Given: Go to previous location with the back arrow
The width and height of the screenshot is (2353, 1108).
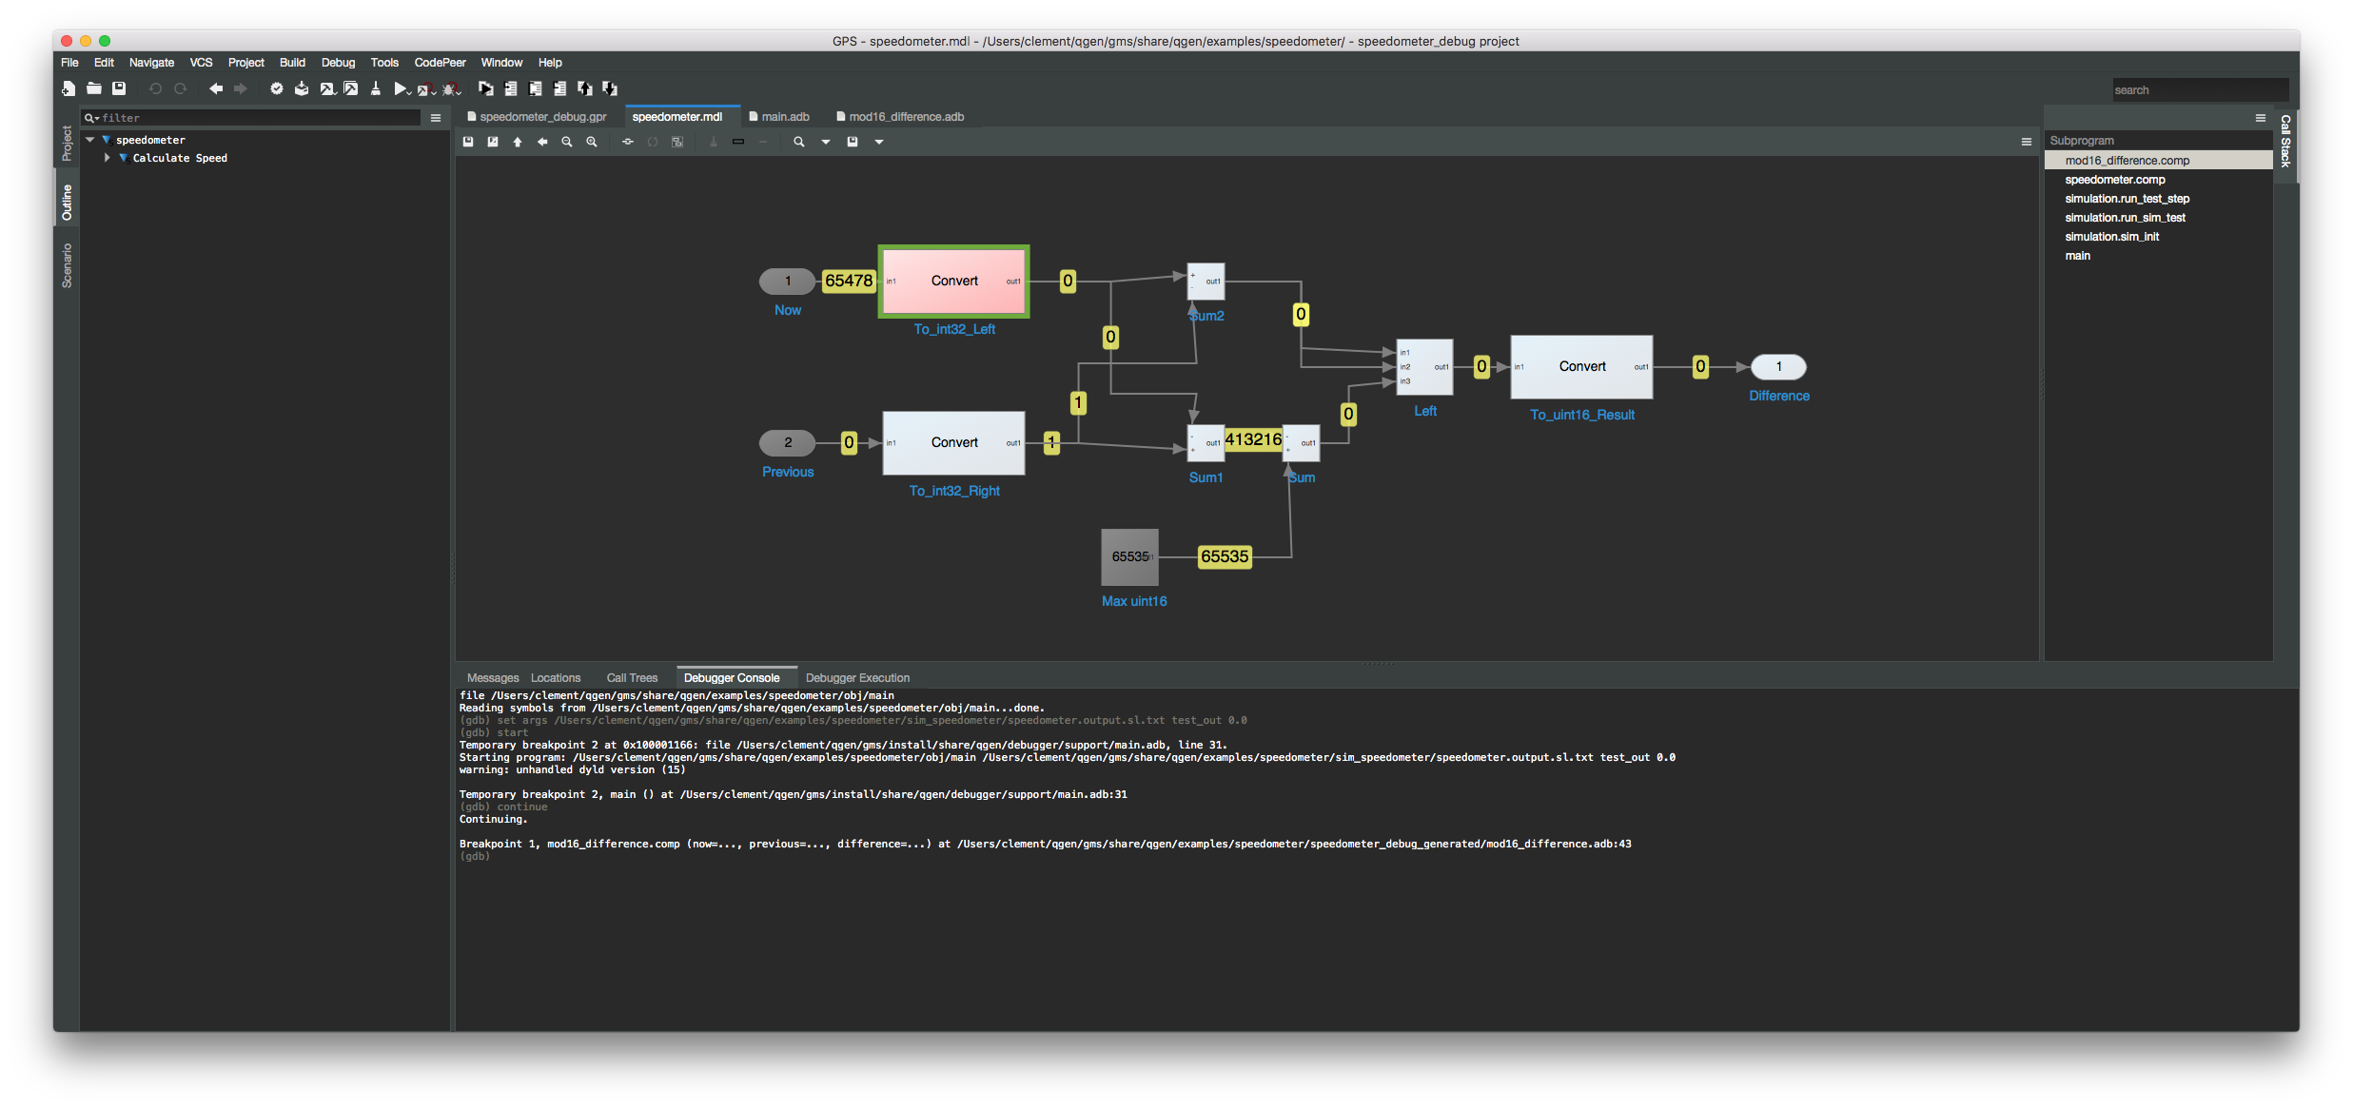Looking at the screenshot, I should coord(216,88).
